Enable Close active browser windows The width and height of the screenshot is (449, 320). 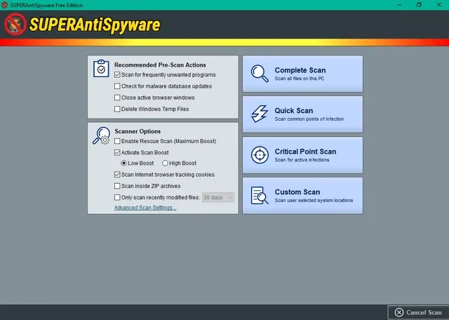(x=117, y=98)
